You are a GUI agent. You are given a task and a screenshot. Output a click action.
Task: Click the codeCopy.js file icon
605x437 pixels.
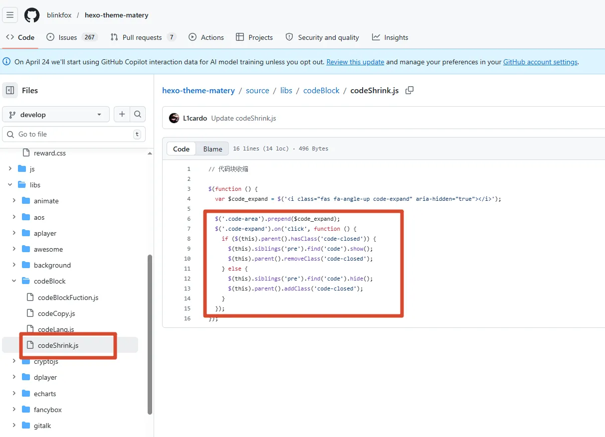[30, 313]
